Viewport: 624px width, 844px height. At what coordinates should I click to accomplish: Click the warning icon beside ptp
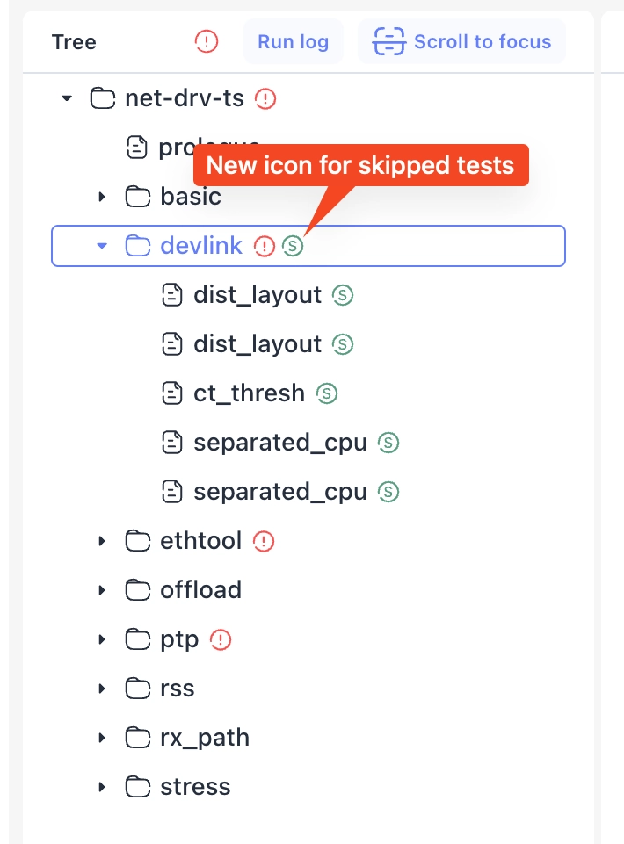220,639
